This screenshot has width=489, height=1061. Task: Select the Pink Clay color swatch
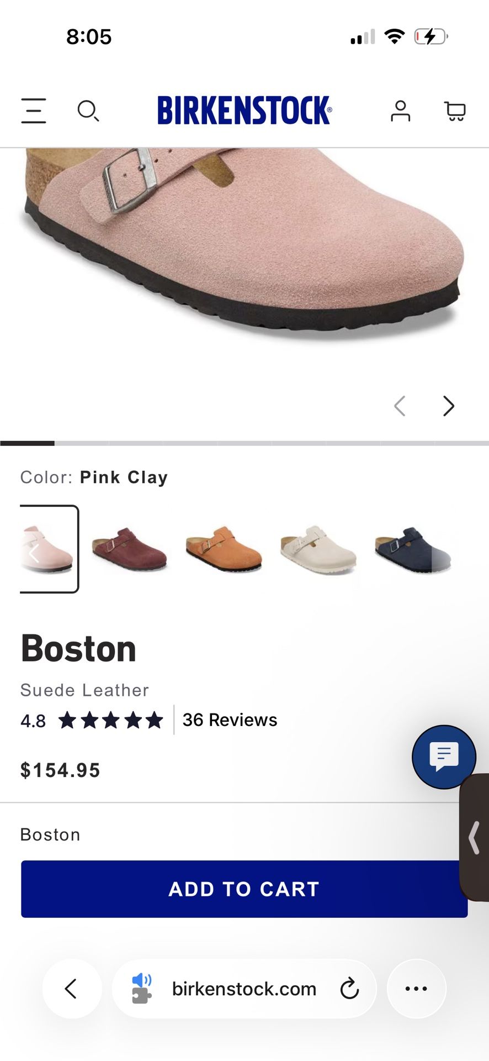click(x=49, y=549)
